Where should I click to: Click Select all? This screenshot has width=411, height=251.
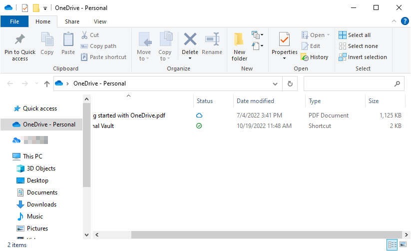(x=355, y=35)
